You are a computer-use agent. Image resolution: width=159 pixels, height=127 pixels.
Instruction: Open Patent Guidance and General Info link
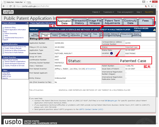point(14,47)
